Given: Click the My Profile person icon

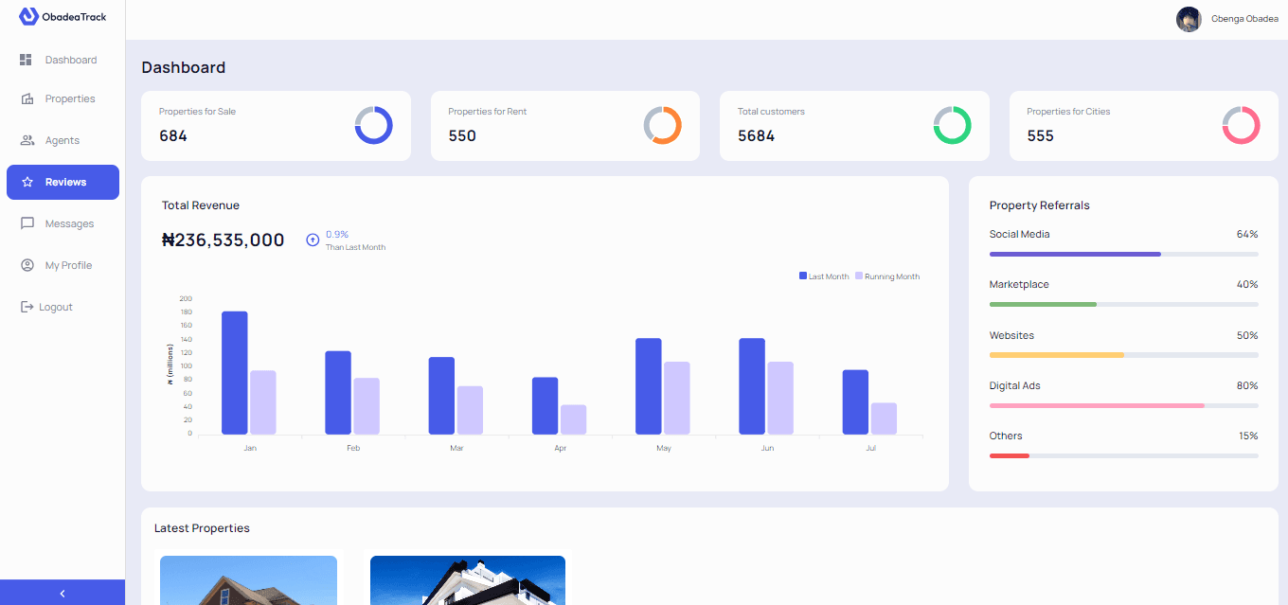Looking at the screenshot, I should coord(27,265).
